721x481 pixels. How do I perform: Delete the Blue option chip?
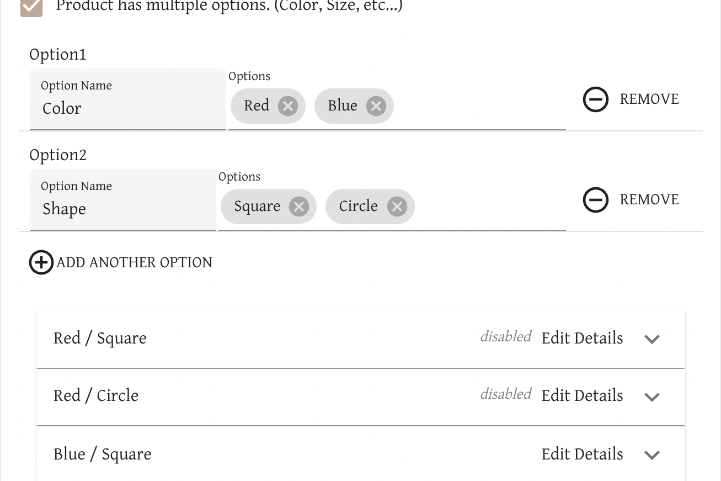tap(376, 105)
